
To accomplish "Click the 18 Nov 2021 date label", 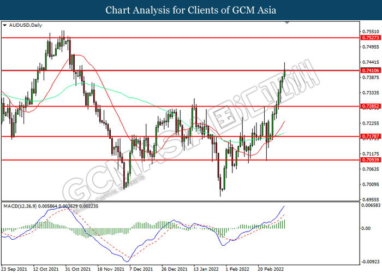I will 111,269.
